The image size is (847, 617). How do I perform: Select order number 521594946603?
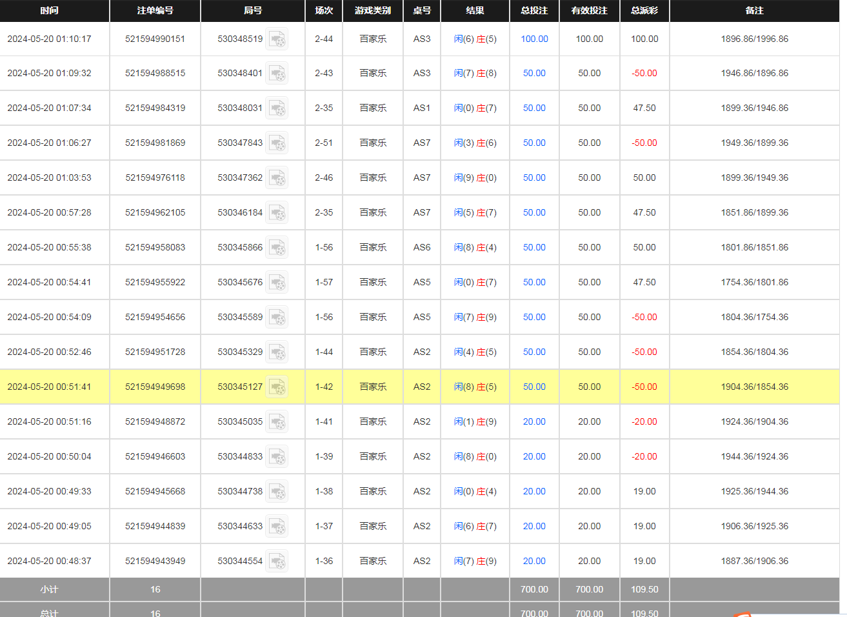(x=155, y=456)
